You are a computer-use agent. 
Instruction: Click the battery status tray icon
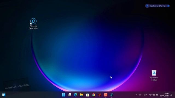157,95
